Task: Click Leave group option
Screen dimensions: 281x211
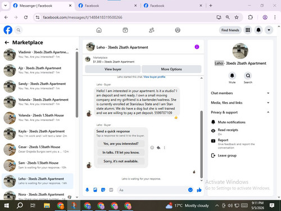Action: 240,155
